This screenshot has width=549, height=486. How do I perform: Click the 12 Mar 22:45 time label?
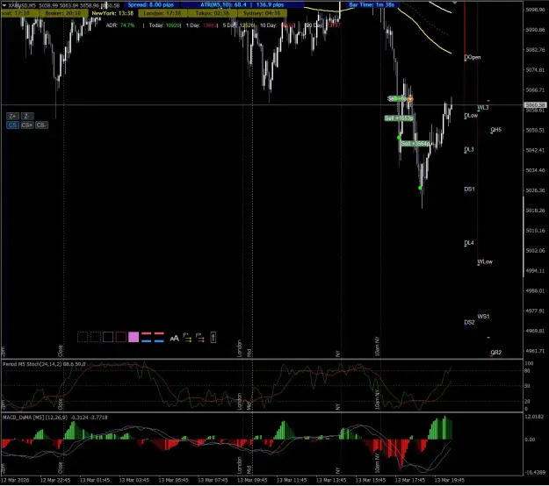point(55,480)
